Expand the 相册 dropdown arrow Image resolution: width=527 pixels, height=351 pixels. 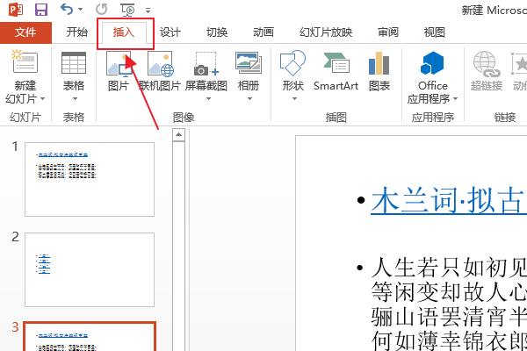pyautogui.click(x=249, y=99)
